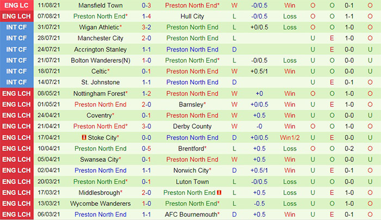Click the 1-4 score against Hull City
Viewport: 381px width, 220px height.
point(147,16)
